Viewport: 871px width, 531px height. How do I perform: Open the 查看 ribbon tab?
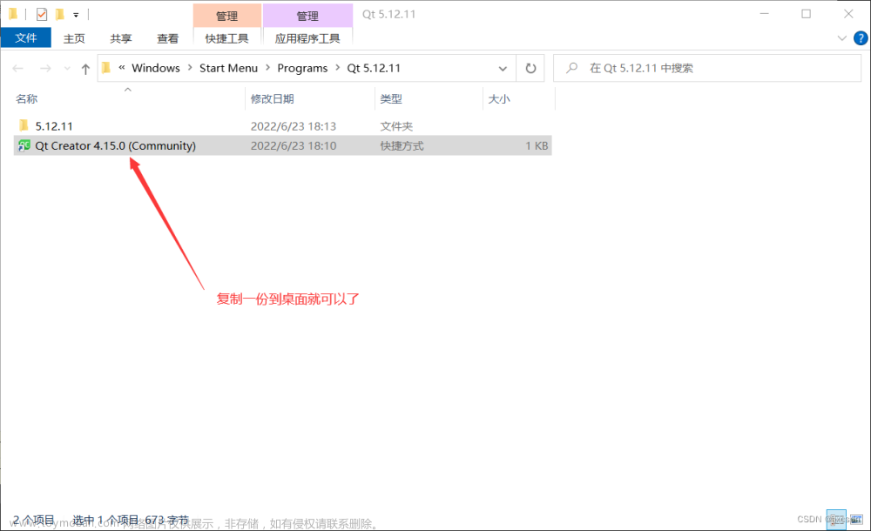click(167, 38)
